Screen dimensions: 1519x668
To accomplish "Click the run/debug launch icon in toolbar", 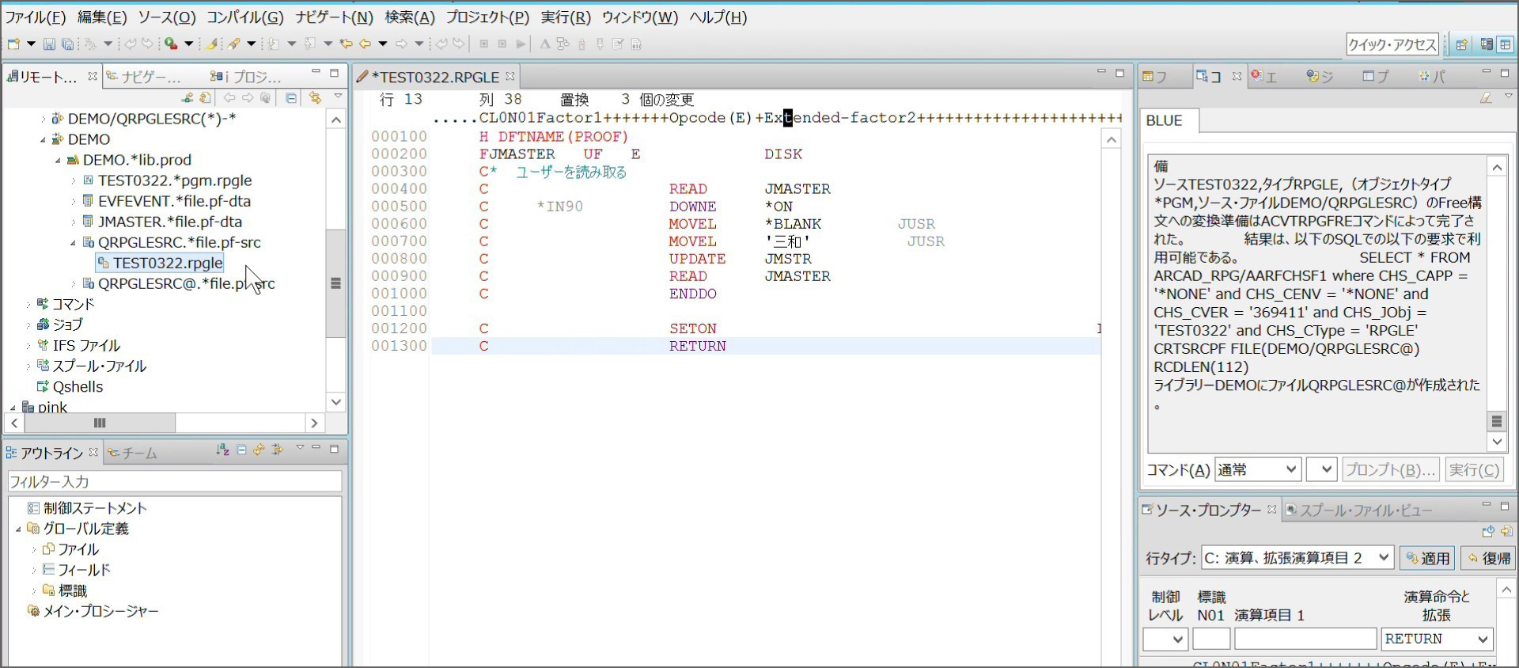I will [171, 44].
